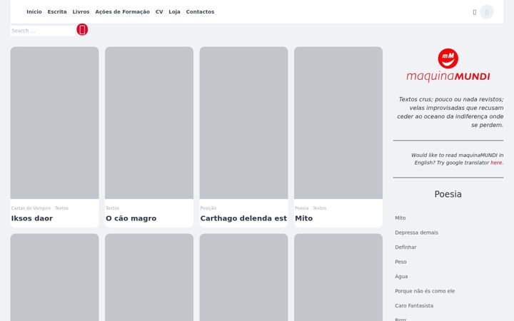
Task: Open Caro Fantasista in sidebar list
Action: [414, 305]
